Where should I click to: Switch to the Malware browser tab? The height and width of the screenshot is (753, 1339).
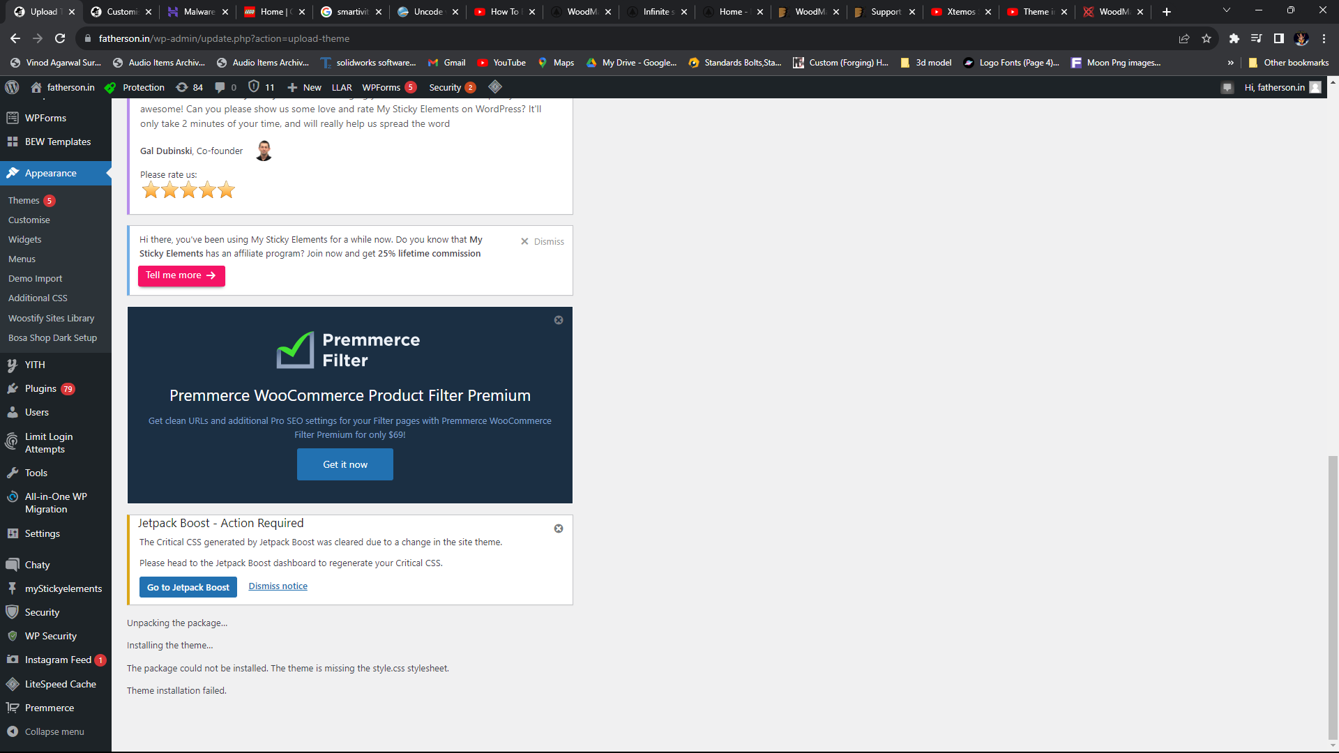pyautogui.click(x=198, y=12)
